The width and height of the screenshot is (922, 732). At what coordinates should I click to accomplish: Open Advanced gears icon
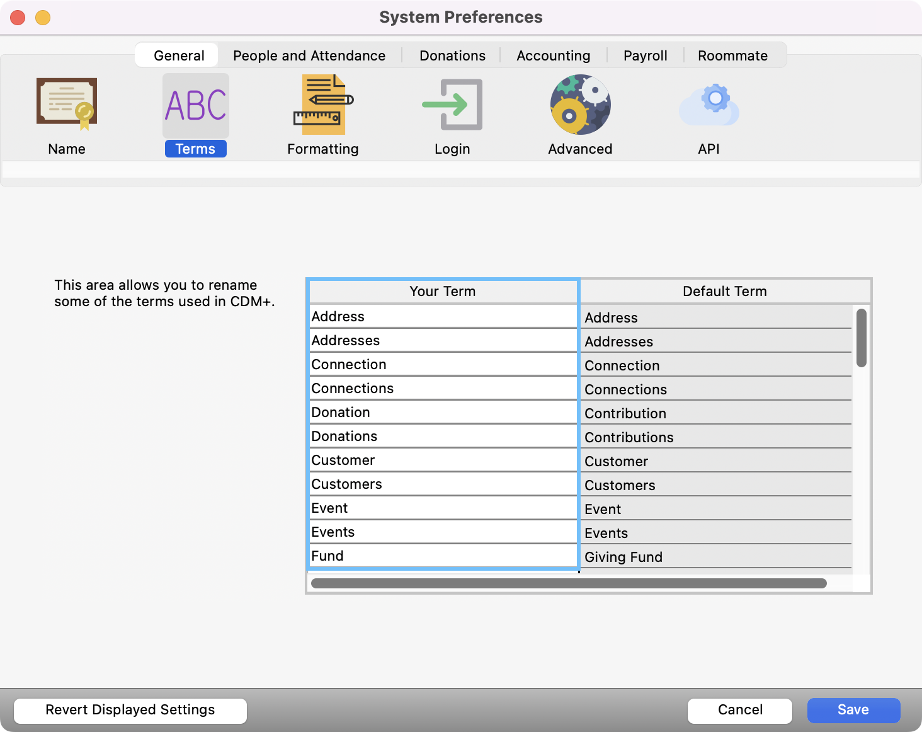click(580, 105)
